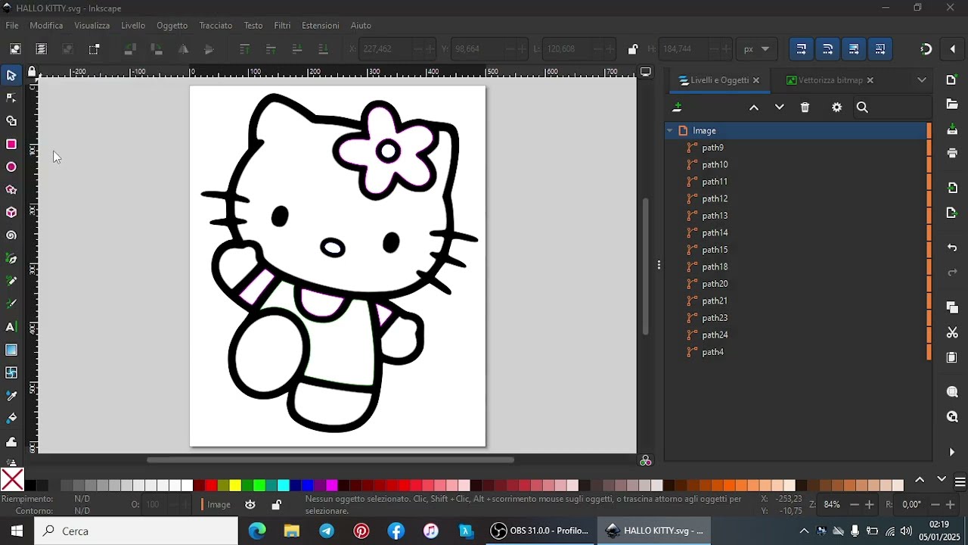Select the Star polygon tool
The width and height of the screenshot is (968, 545).
click(11, 190)
